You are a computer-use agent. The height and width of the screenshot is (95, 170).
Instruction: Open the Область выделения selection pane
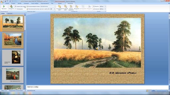pyautogui.click(x=71, y=8)
